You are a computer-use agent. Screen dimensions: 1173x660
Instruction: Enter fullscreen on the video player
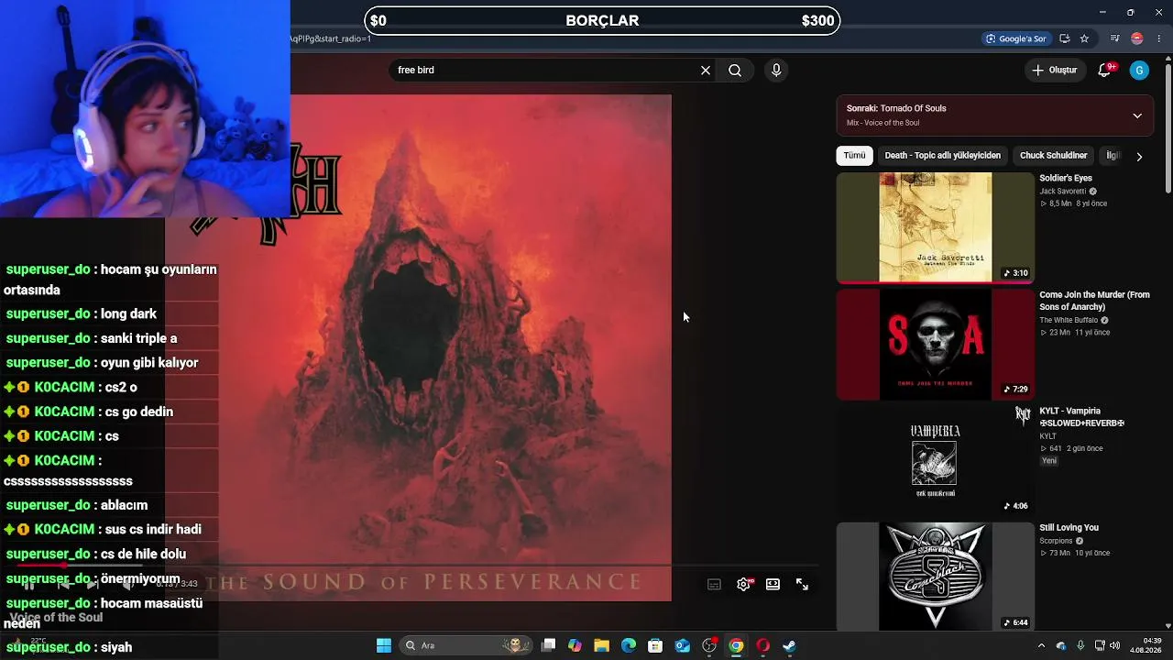(802, 585)
